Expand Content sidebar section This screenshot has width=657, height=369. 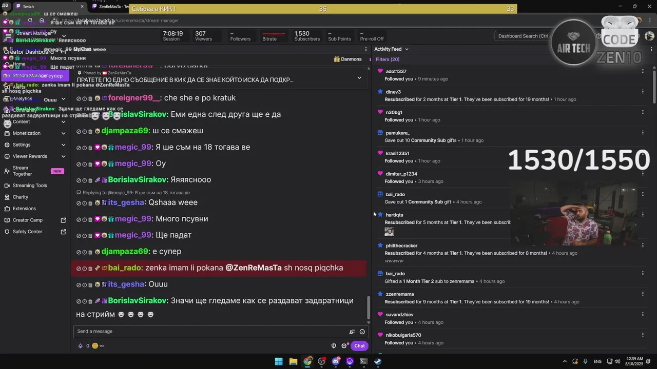coord(63,122)
